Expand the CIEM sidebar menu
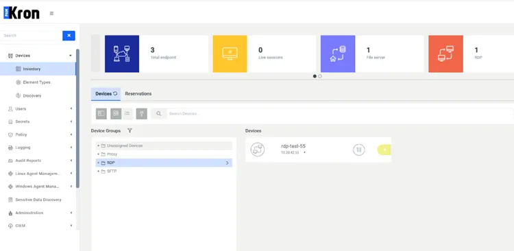This screenshot has height=251, width=514. point(38,226)
